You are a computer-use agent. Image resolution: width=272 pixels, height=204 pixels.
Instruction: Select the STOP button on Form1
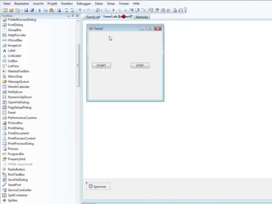pyautogui.click(x=140, y=66)
